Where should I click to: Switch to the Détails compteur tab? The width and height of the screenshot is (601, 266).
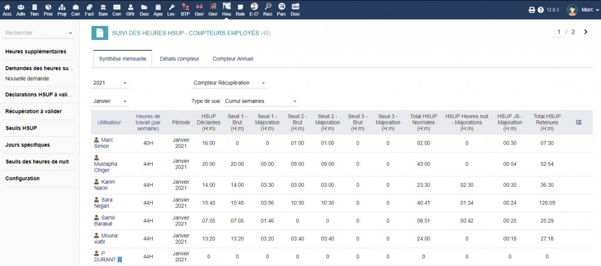point(179,59)
